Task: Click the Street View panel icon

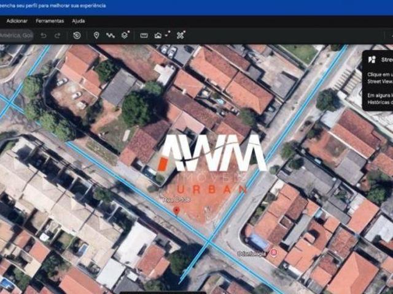Action: (372, 59)
